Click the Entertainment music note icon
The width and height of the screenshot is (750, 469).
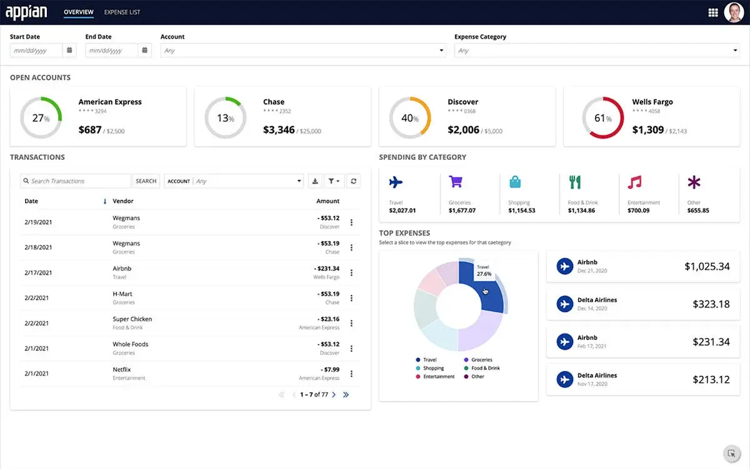633,183
